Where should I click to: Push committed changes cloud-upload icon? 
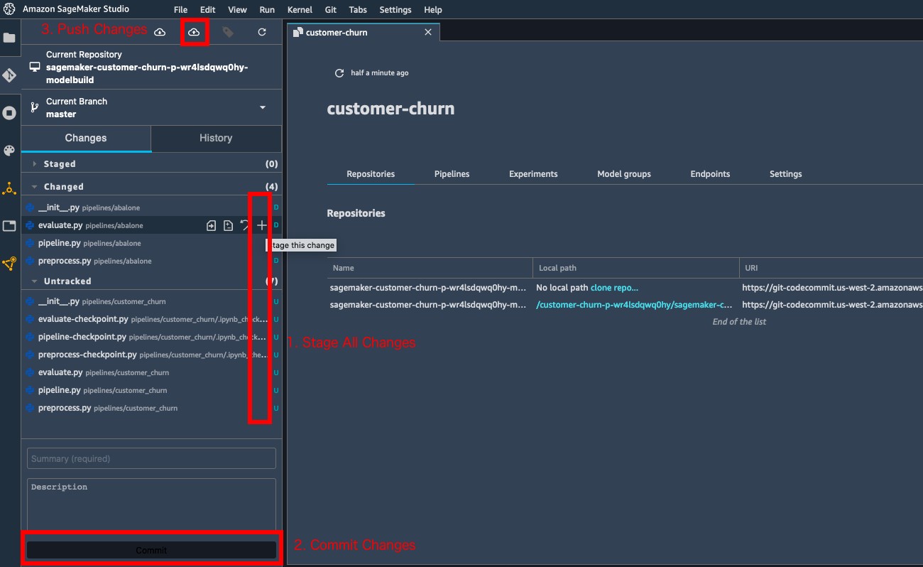point(194,32)
